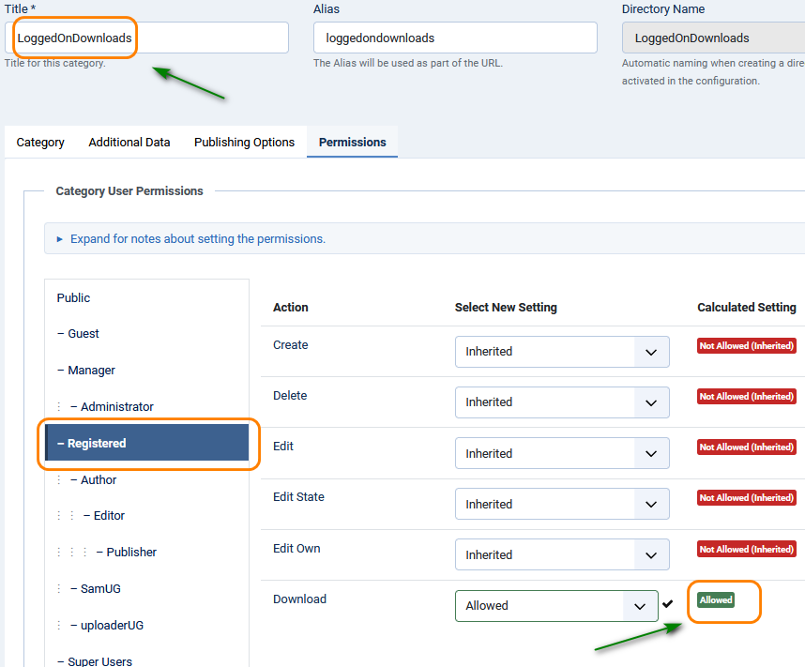Click the Create action label
805x667 pixels.
click(291, 345)
